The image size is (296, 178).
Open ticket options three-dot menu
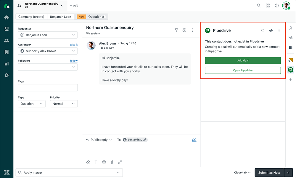(192, 30)
